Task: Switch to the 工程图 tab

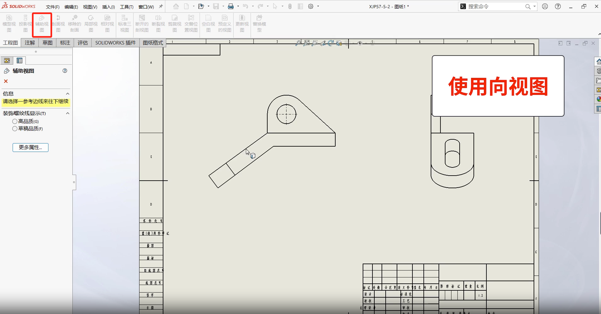Action: 10,43
